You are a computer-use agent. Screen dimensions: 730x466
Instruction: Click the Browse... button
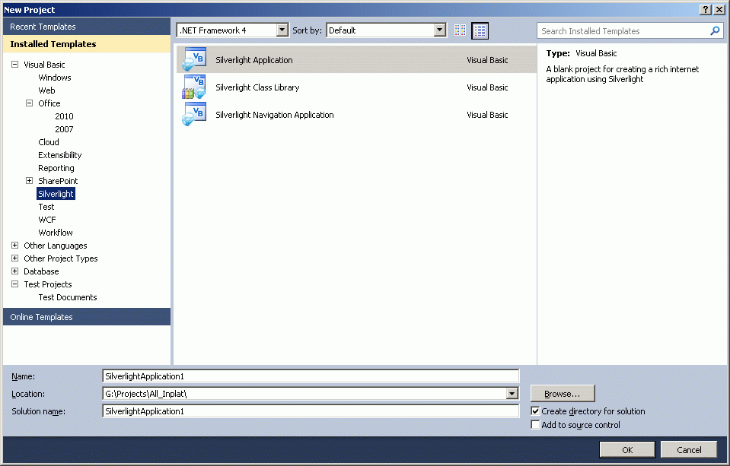click(563, 394)
